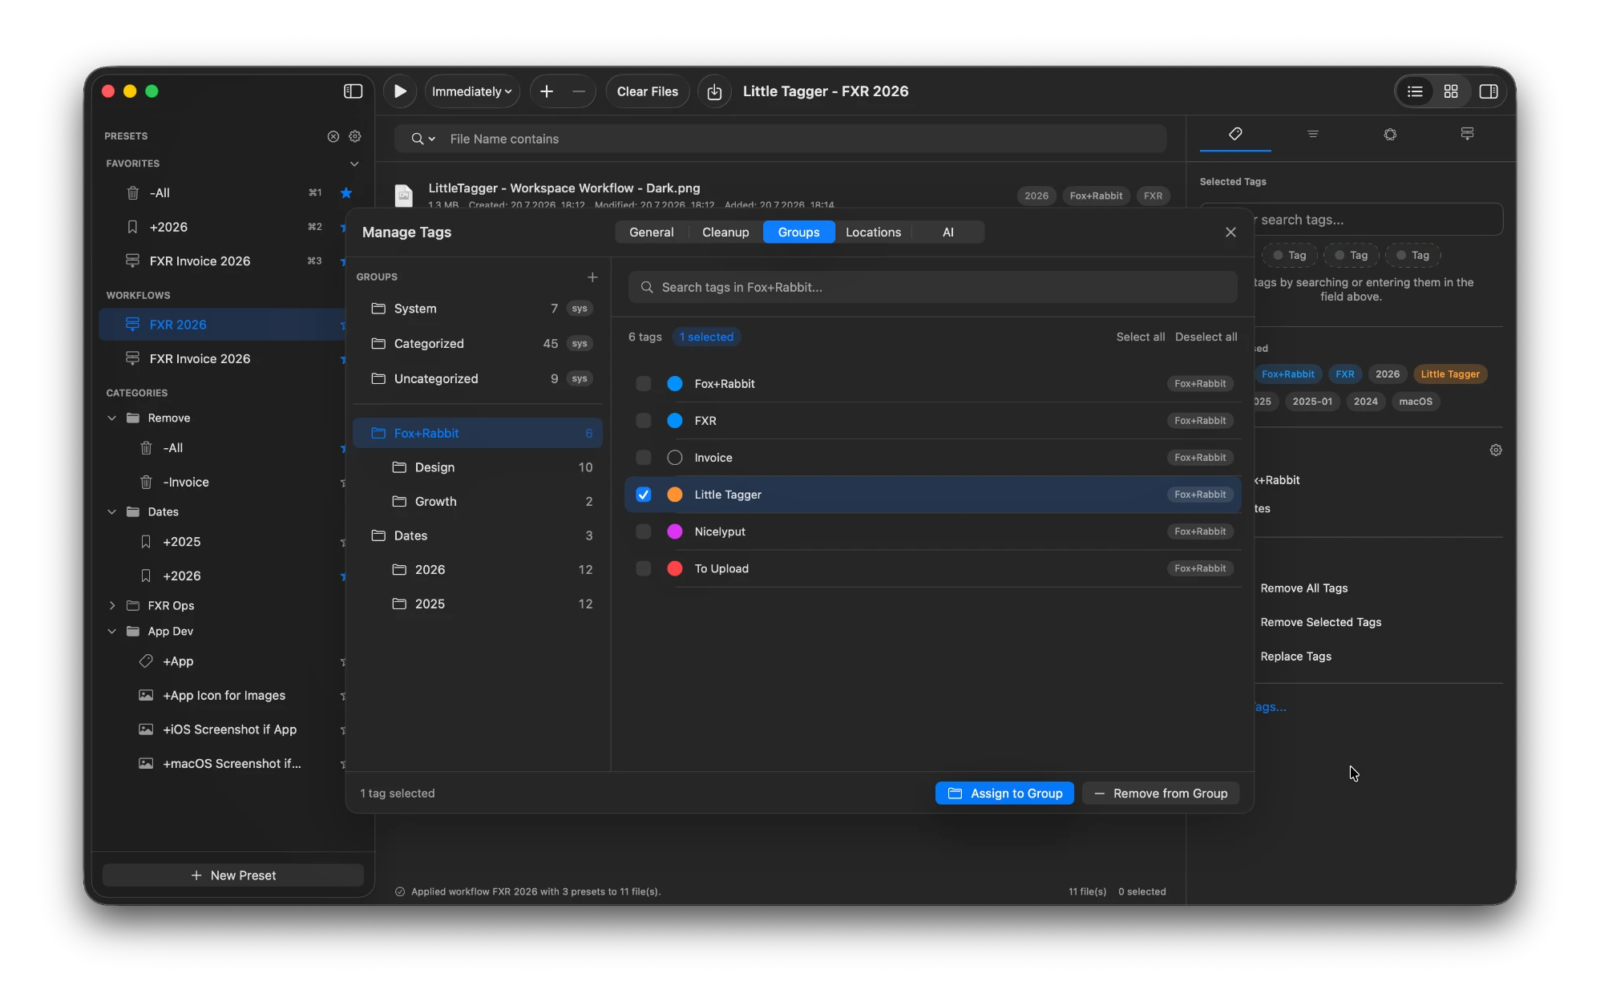Image resolution: width=1600 pixels, height=1006 pixels.
Task: Select the FXR 2026 workflow
Action: click(223, 325)
